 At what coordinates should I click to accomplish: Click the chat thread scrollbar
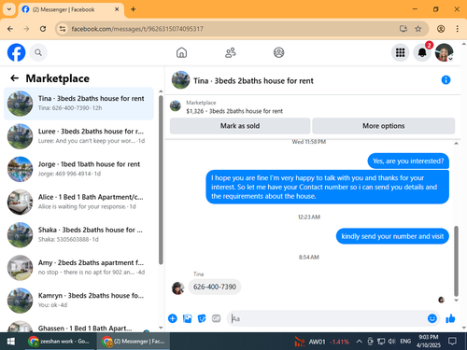[456, 260]
